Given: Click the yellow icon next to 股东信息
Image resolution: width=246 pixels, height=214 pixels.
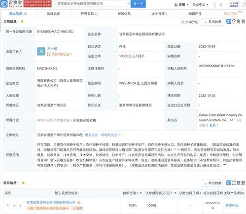Looking at the screenshot, I should [23, 183].
